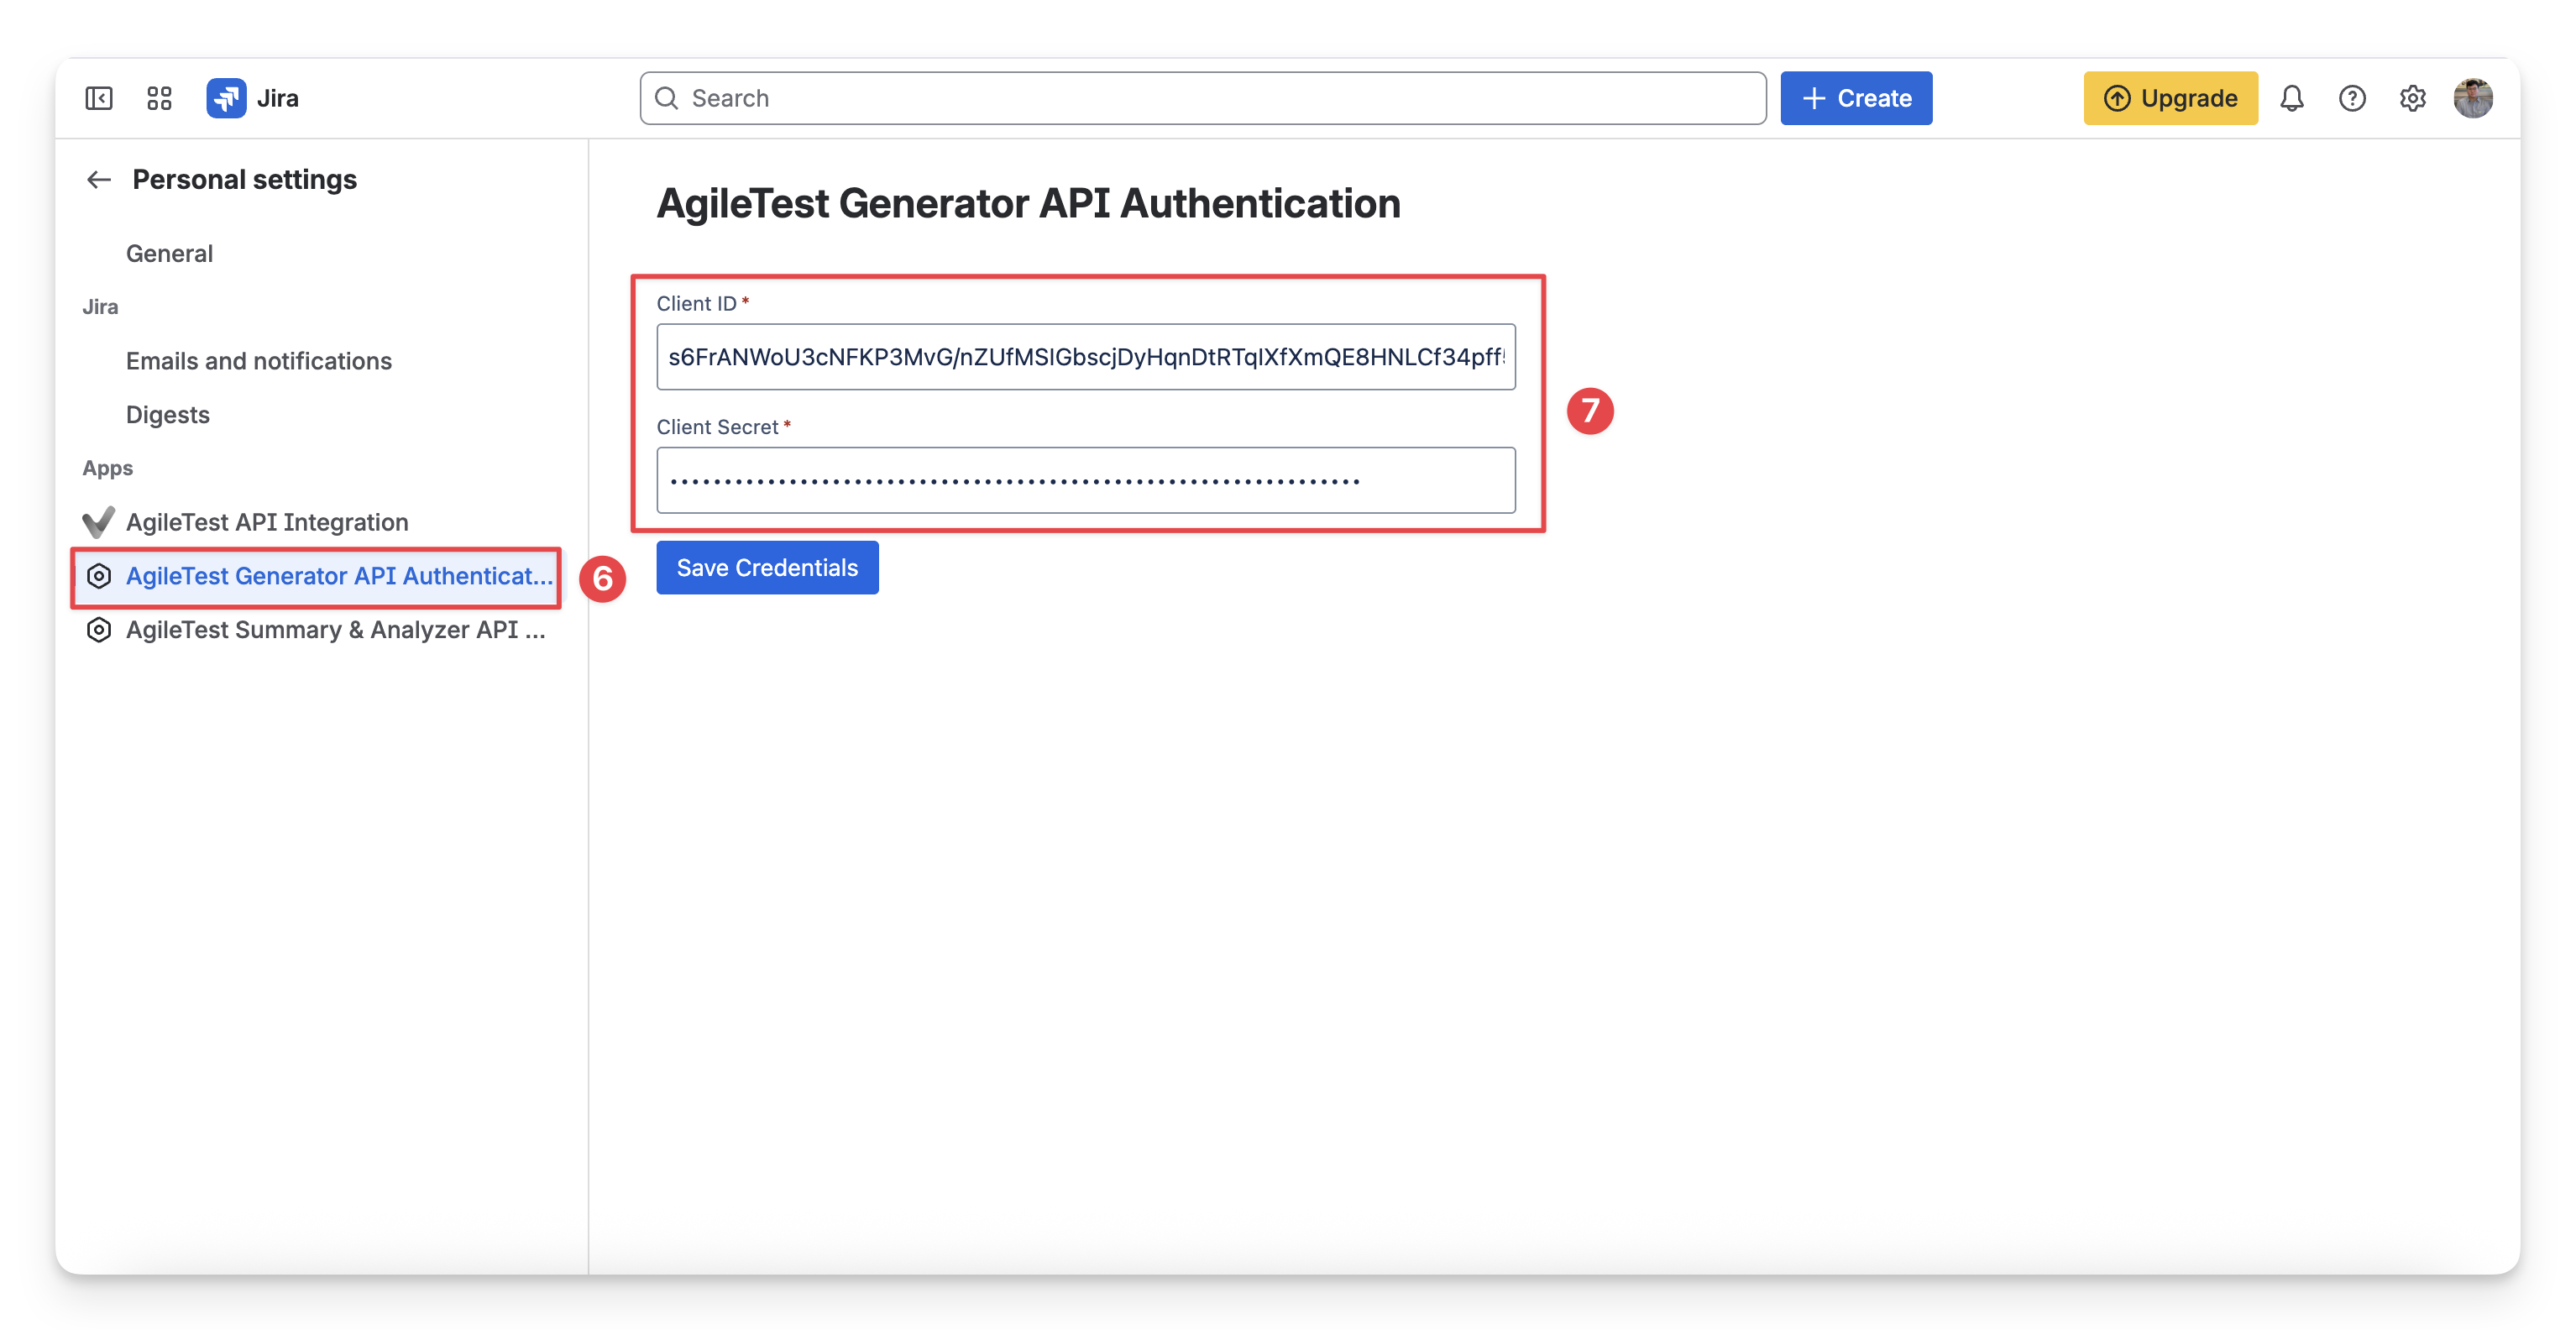Open the user profile avatar
The image size is (2576, 1330).
[2473, 98]
